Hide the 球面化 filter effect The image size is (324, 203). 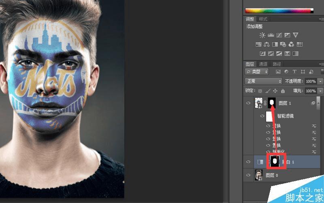point(268,152)
